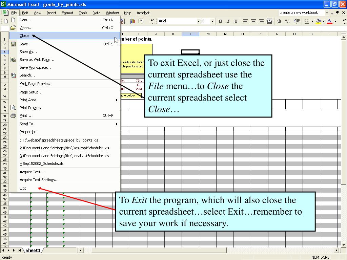The width and height of the screenshot is (347, 260).
Task: Click the Underline formatting icon
Action: (x=236, y=21)
